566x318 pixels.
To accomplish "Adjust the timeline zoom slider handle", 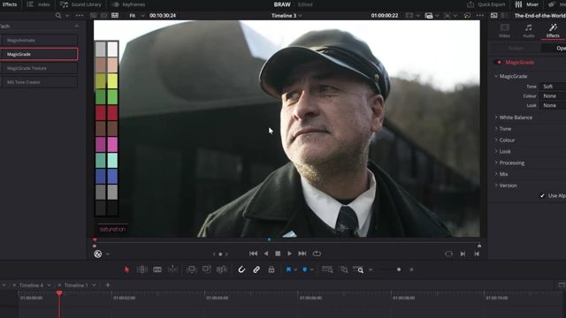I will coord(399,269).
